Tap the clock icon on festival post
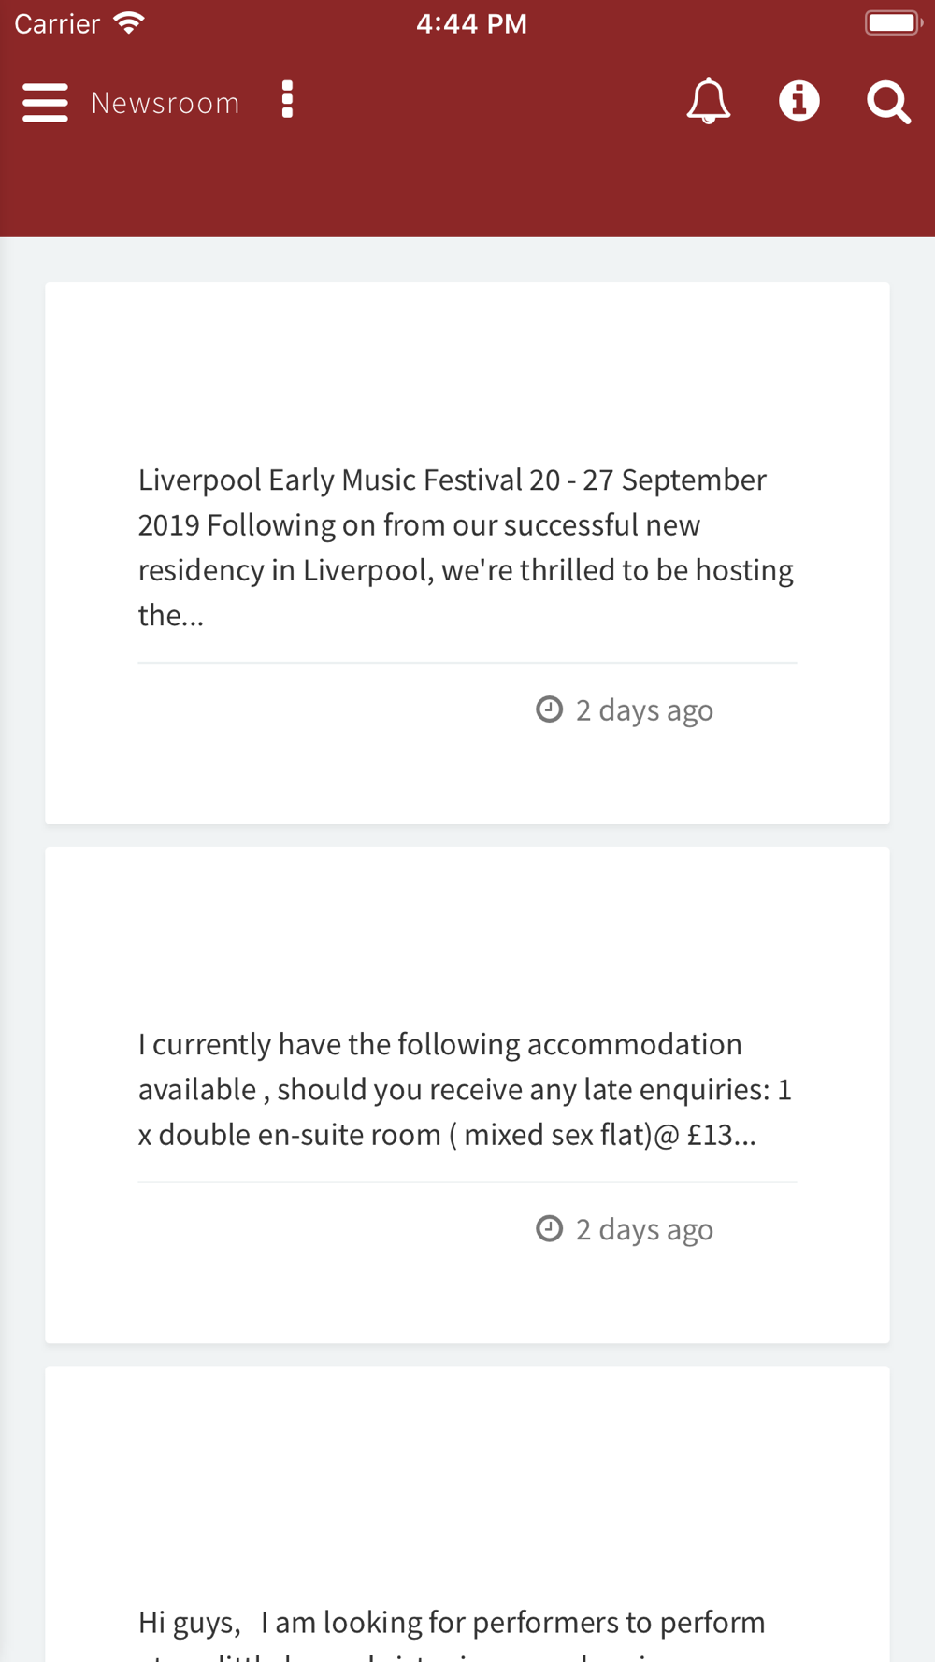Viewport: 935px width, 1662px height. point(549,709)
